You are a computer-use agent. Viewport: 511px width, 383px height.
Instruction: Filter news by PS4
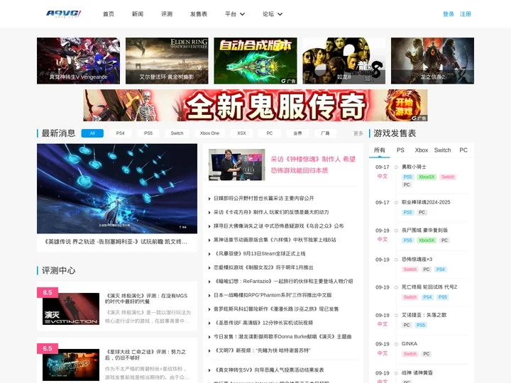pyautogui.click(x=120, y=133)
